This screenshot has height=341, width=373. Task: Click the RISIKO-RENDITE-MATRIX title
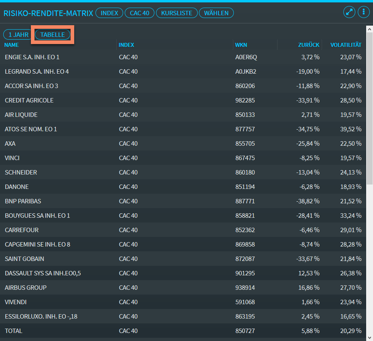pyautogui.click(x=48, y=13)
